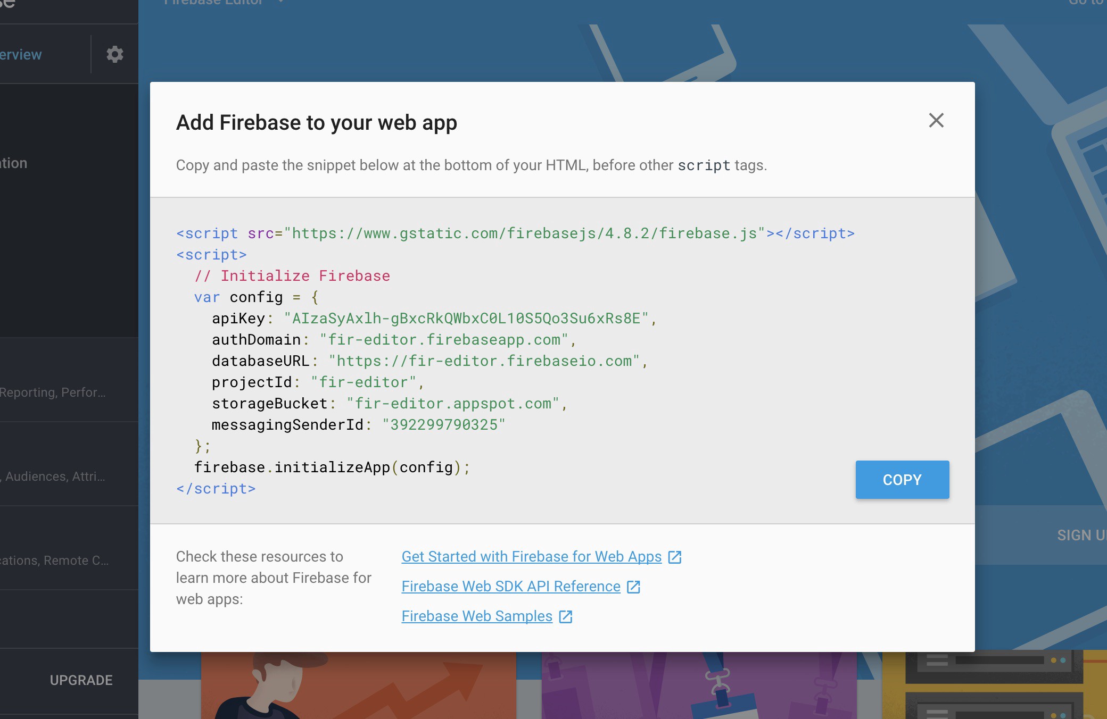Viewport: 1107px width, 719px height.
Task: Click the UPGRADE button in the sidebar
Action: [x=81, y=680]
